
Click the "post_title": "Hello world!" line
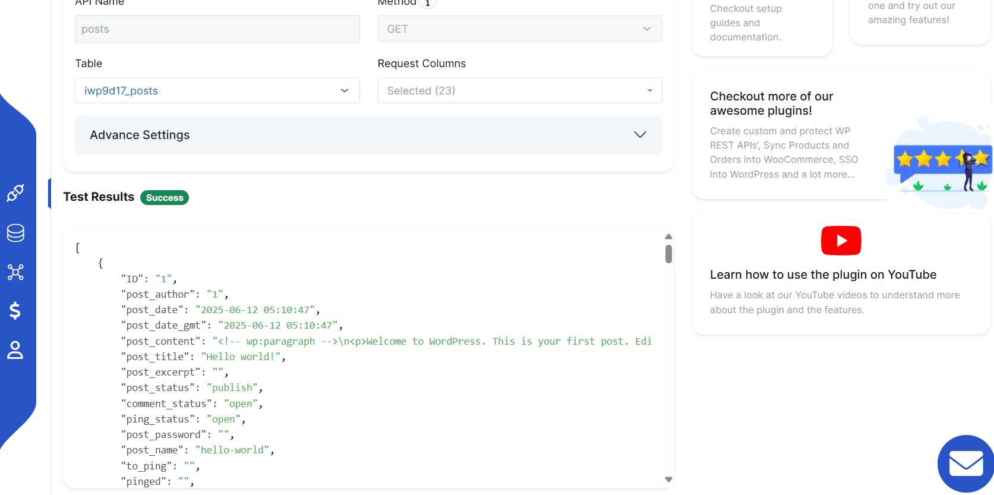click(x=203, y=357)
